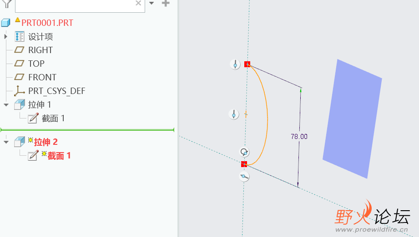The image size is (419, 237).
Task: Select the PRT_CSYS_DEF coordinate system icon
Action: (19, 91)
